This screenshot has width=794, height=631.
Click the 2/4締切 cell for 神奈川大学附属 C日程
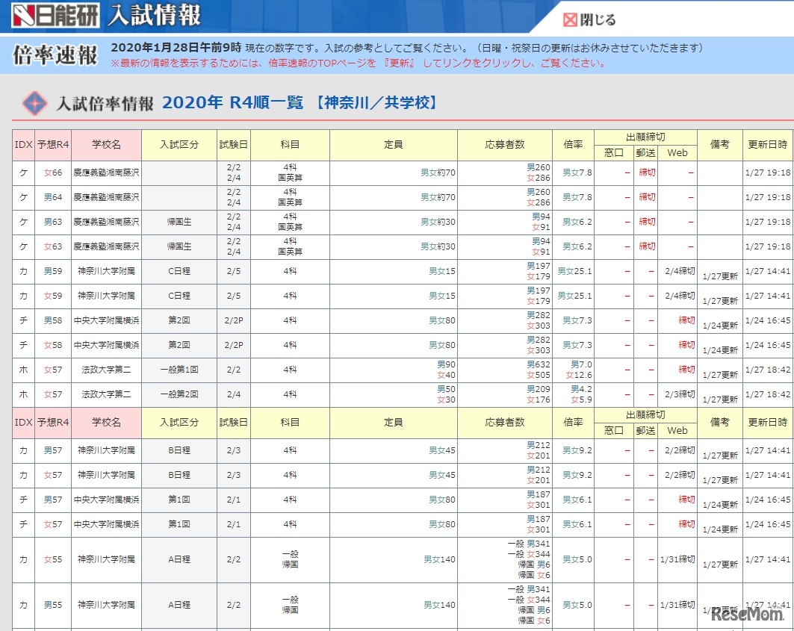[682, 270]
